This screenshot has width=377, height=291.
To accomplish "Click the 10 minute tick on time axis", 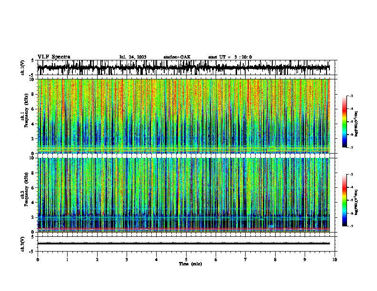I will click(335, 260).
